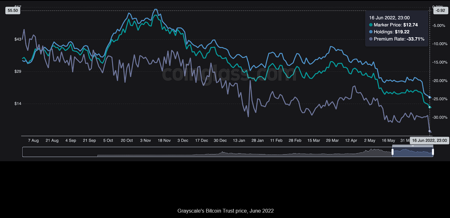Click the '3 Nov' date label
Image resolution: width=450 pixels, height=218 pixels.
[145, 140]
